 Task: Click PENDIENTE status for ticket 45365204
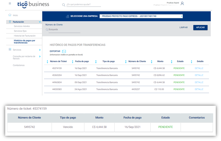click(x=179, y=75)
